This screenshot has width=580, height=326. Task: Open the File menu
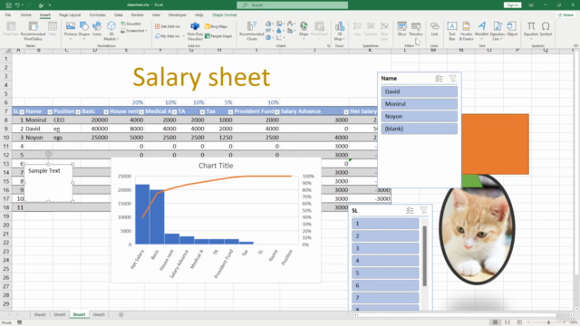8,14
